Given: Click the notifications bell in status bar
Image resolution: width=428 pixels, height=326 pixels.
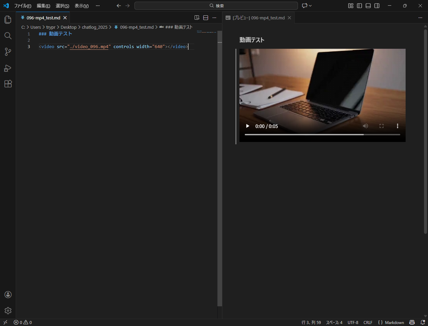Looking at the screenshot, I should 422,322.
